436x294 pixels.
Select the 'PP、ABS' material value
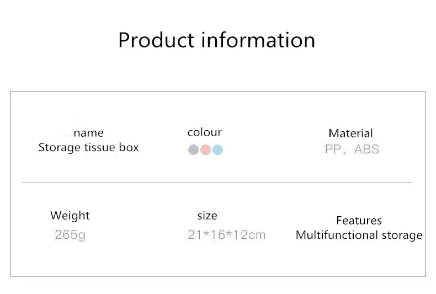click(x=352, y=149)
